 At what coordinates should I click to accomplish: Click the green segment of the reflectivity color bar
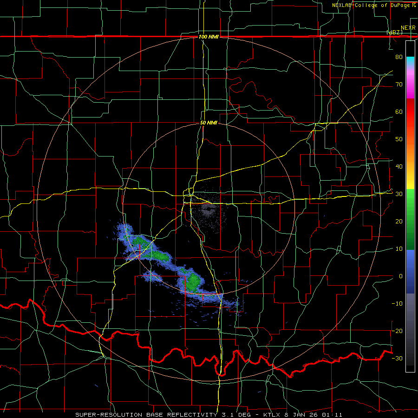coord(410,219)
